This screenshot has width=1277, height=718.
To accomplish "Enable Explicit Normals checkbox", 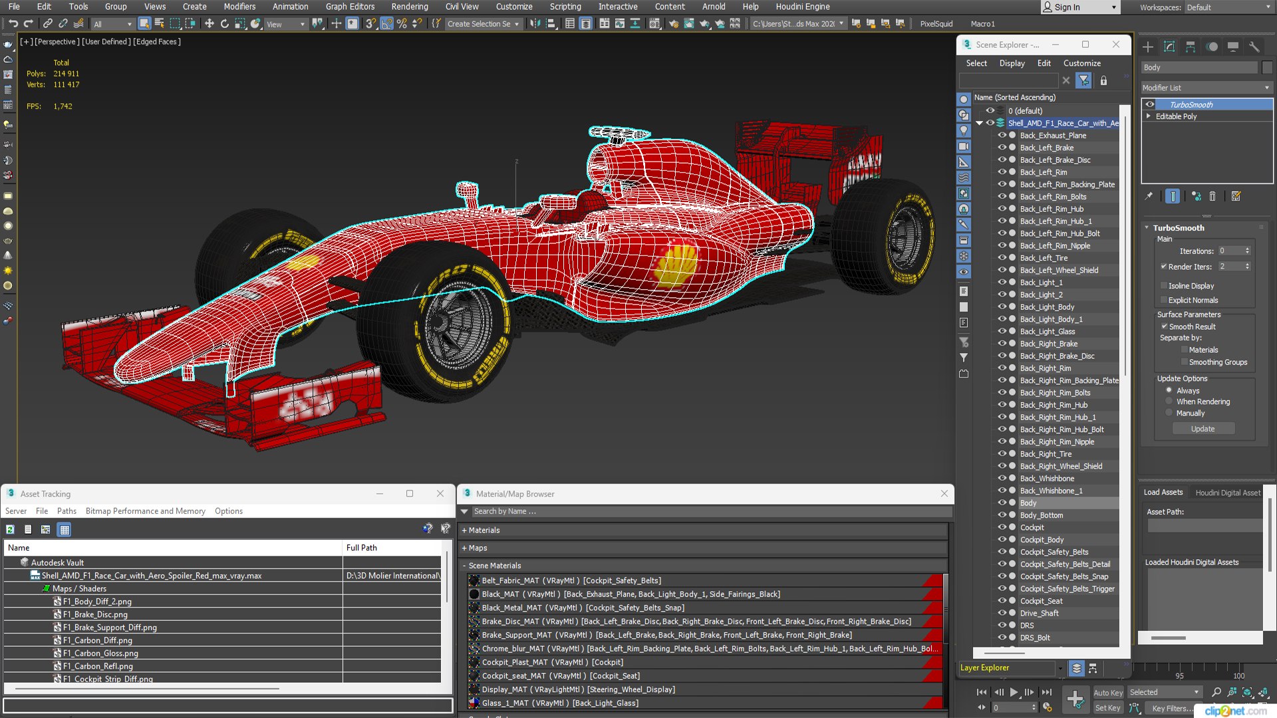I will 1164,300.
